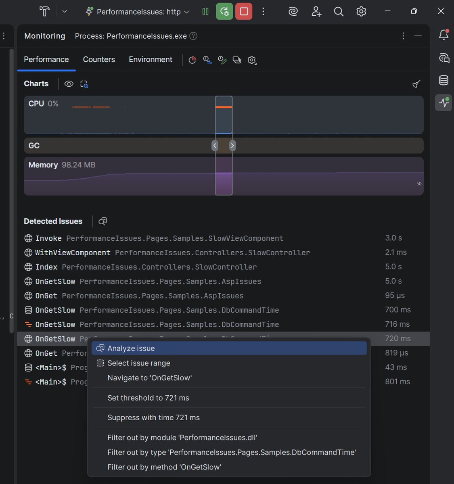Click the 3.0 s duration of the Invoke issue

[393, 238]
